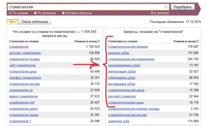Open the 'удаление зуба' link
206x126 pixels.
coord(119,121)
